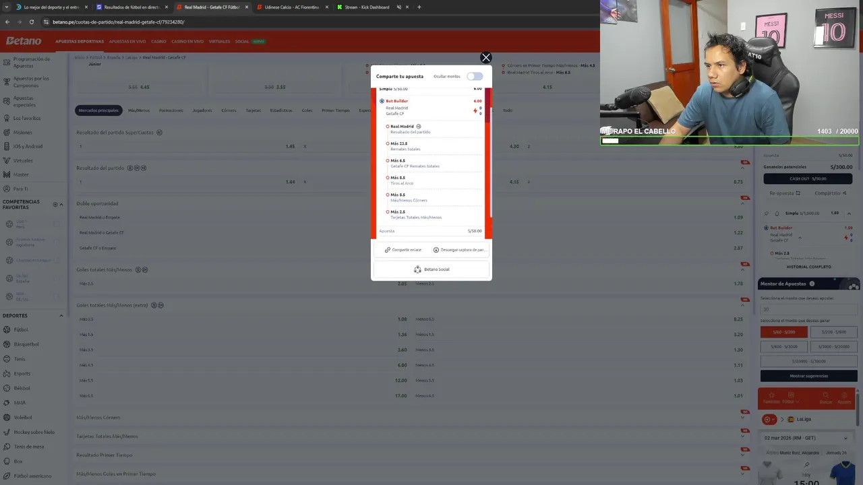Select the S/20000 - S/30000 winnings range
This screenshot has width=863, height=485.
(x=808, y=361)
